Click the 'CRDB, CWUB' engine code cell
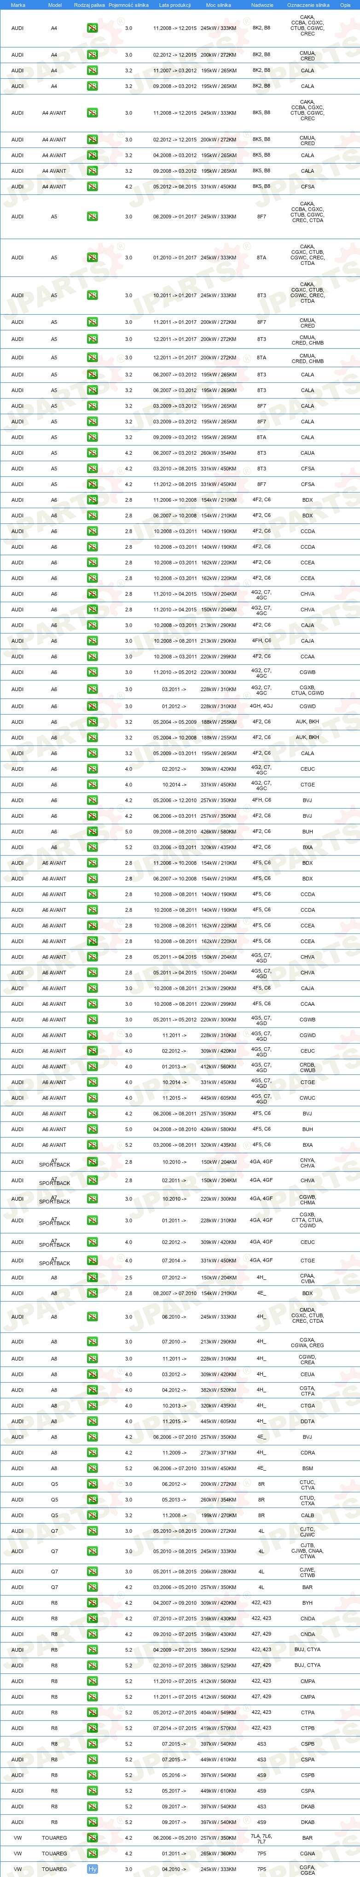Image resolution: width=360 pixels, height=1877 pixels. 308,1068
